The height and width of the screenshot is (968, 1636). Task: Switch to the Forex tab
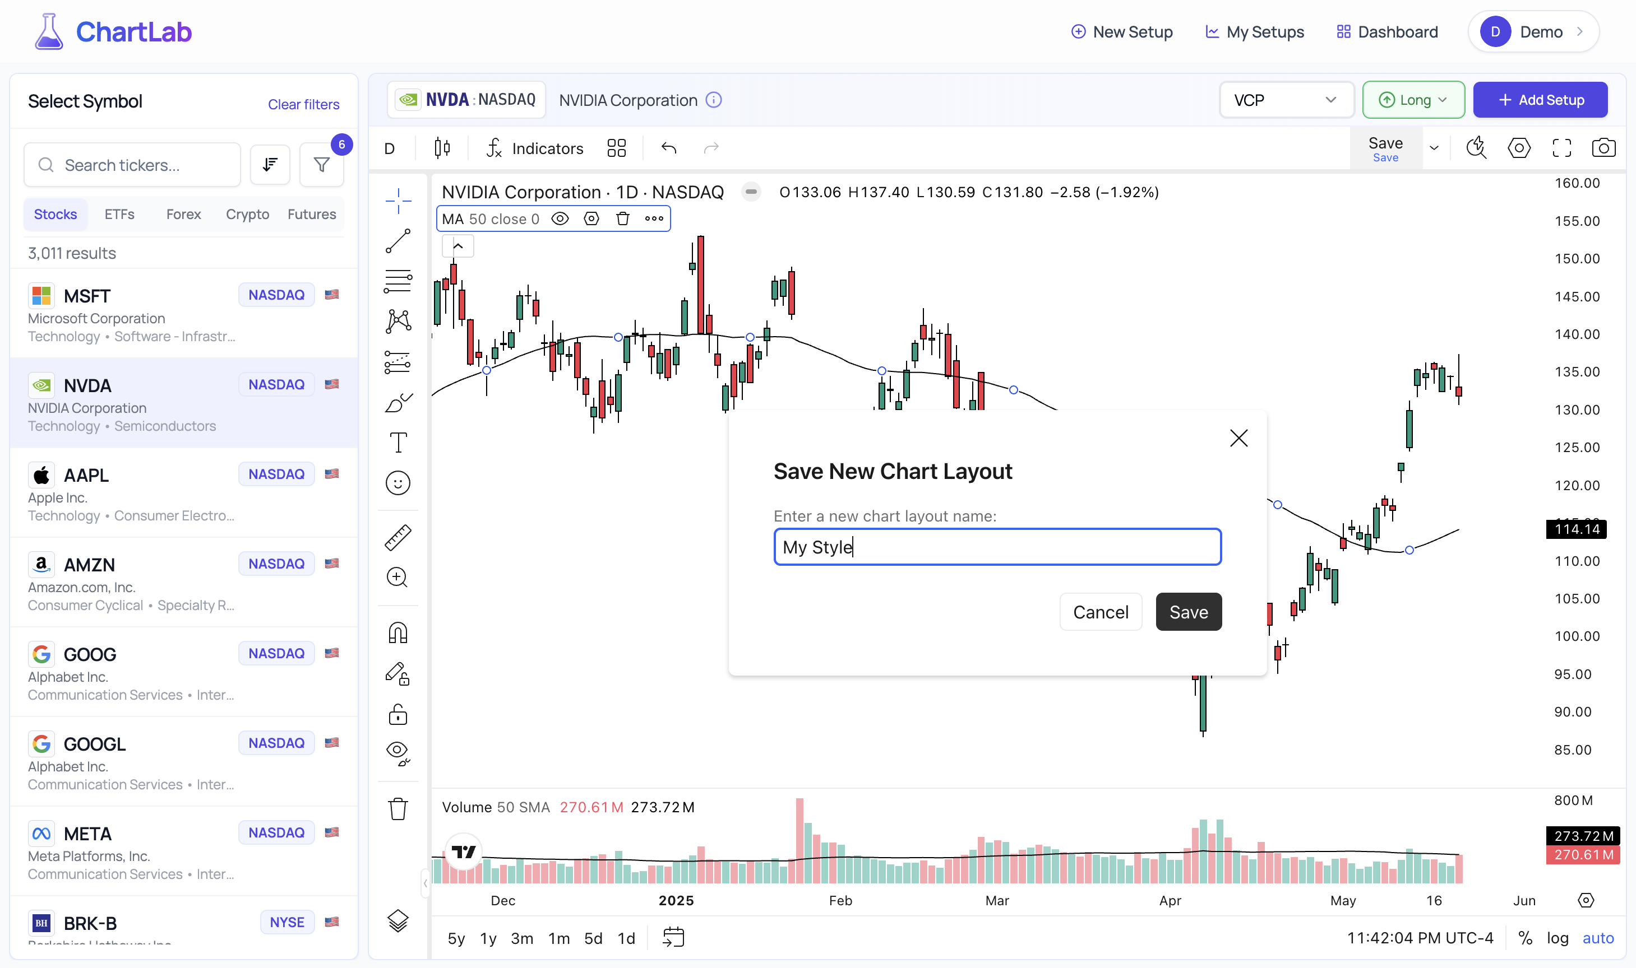[183, 214]
